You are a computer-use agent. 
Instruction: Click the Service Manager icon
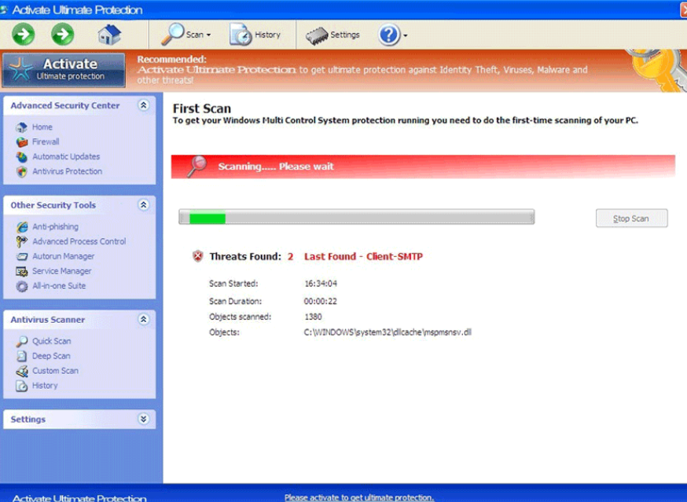pyautogui.click(x=21, y=272)
